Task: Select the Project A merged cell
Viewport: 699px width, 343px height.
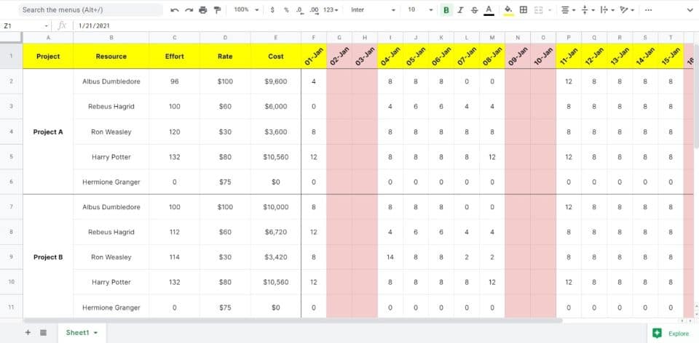Action: (x=48, y=132)
